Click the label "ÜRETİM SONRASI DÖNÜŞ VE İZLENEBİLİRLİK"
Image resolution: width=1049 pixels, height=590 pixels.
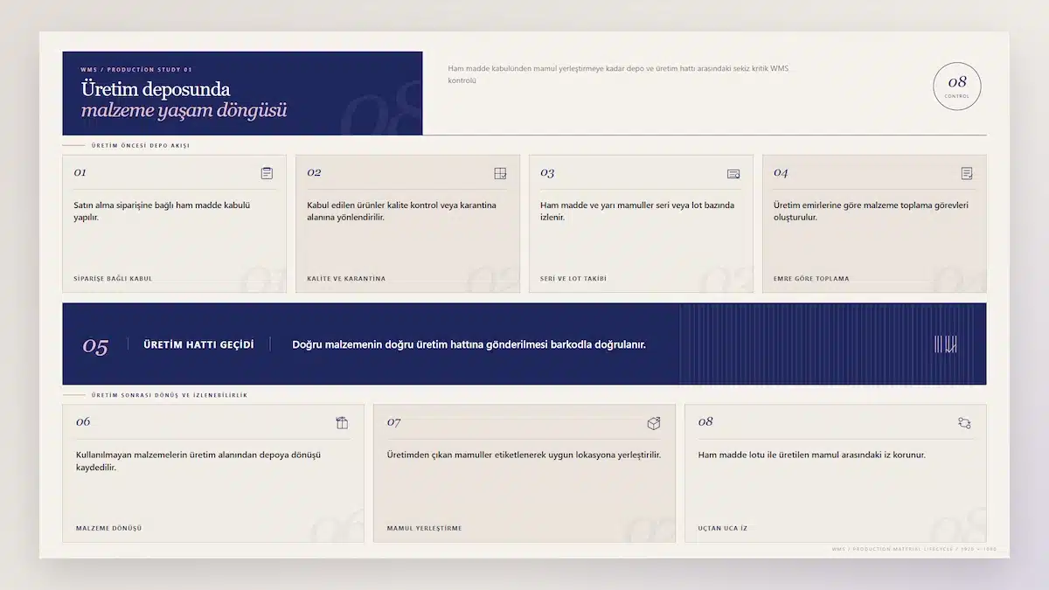(x=169, y=395)
